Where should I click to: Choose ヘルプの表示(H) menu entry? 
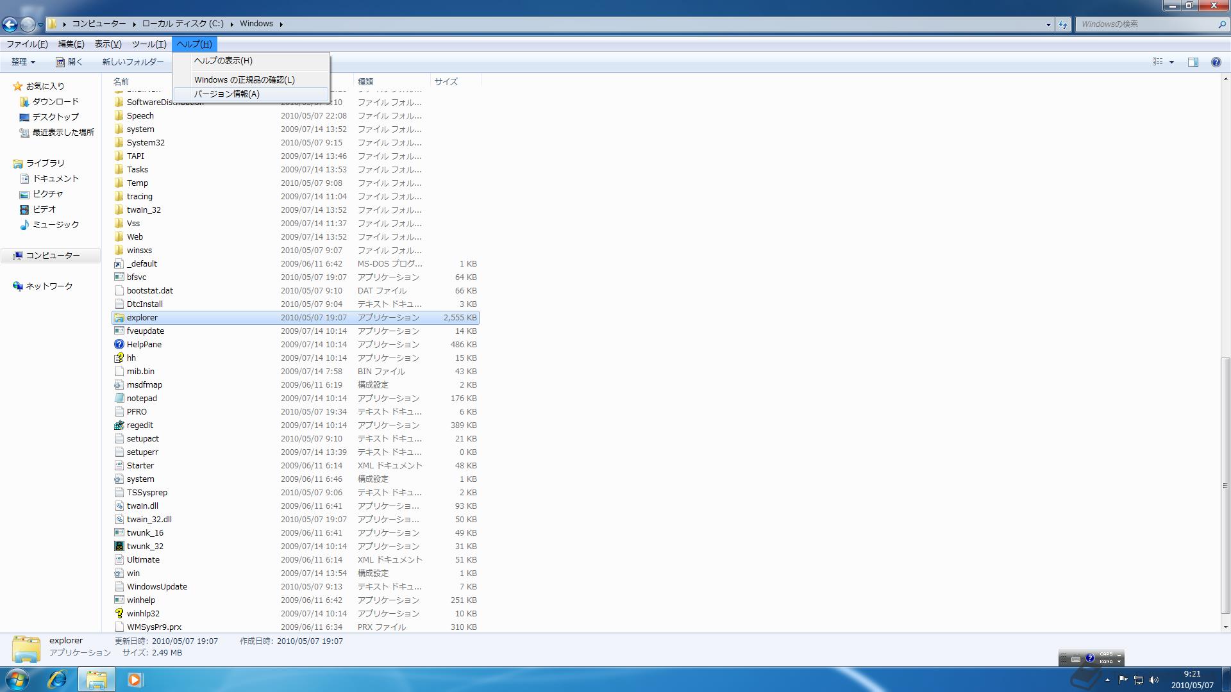click(x=251, y=61)
